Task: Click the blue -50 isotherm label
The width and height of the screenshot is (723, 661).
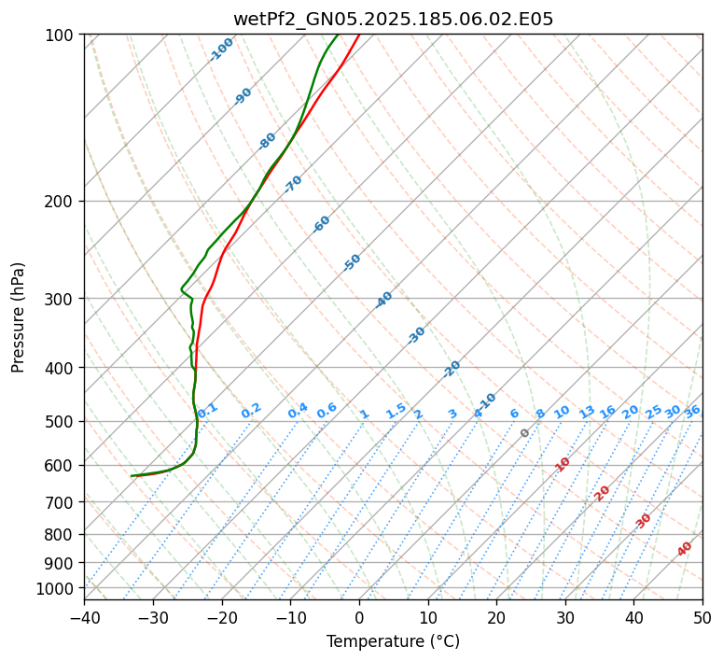Action: [352, 262]
